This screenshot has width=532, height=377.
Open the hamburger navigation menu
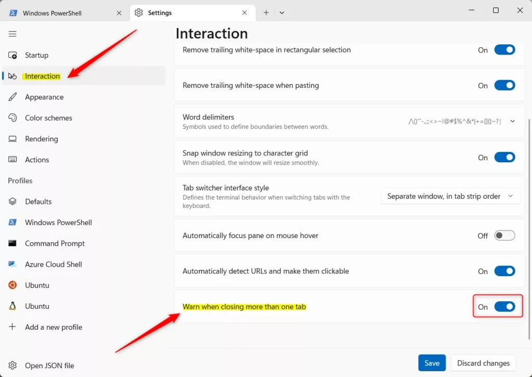[12, 34]
